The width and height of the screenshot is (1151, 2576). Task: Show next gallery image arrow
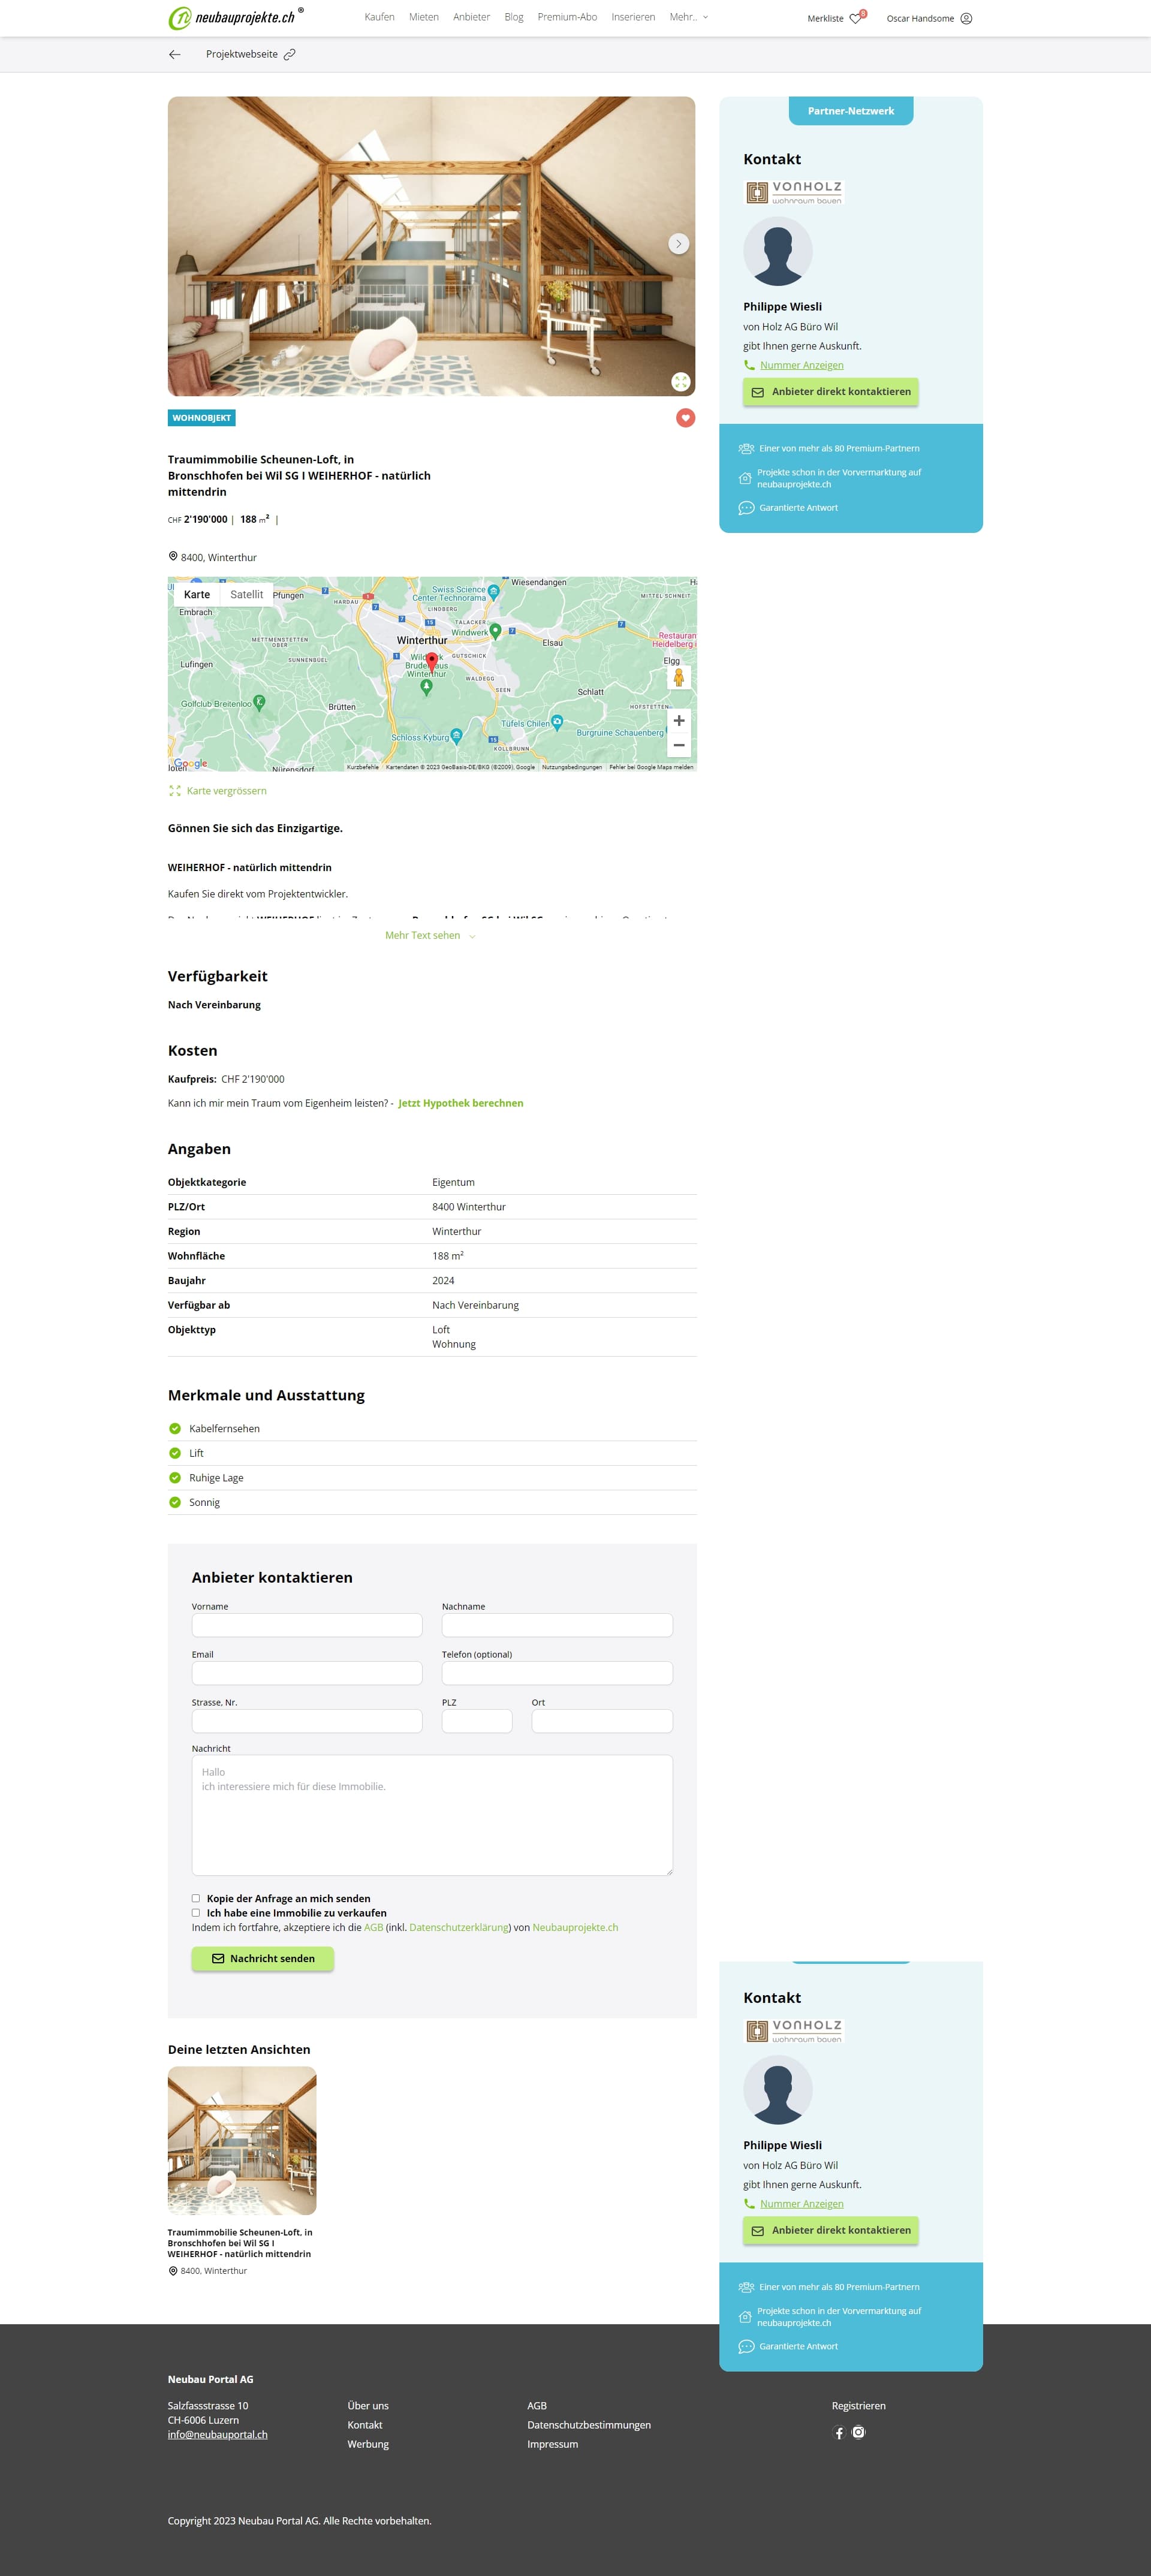point(678,244)
